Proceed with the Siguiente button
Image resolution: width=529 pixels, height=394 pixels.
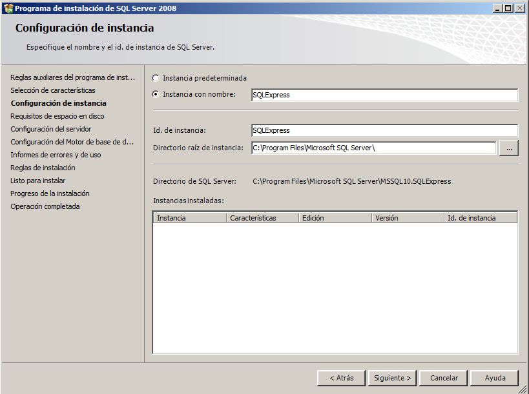point(392,378)
